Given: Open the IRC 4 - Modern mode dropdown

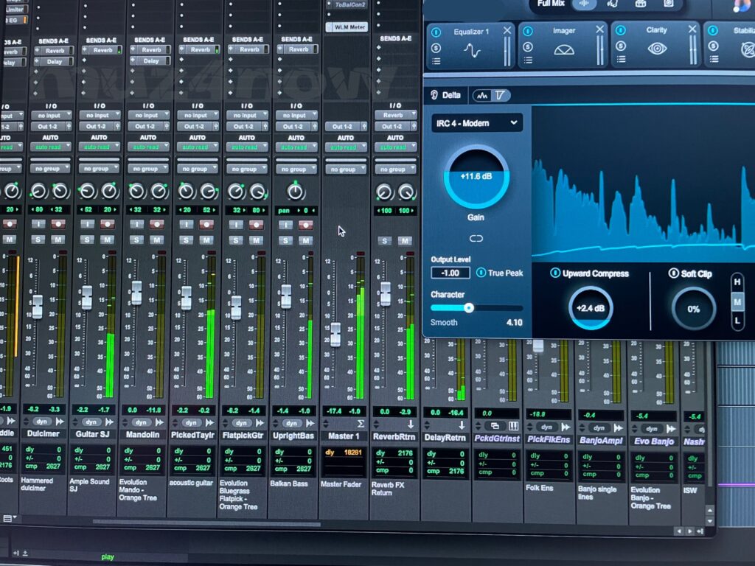Looking at the screenshot, I should click(478, 123).
